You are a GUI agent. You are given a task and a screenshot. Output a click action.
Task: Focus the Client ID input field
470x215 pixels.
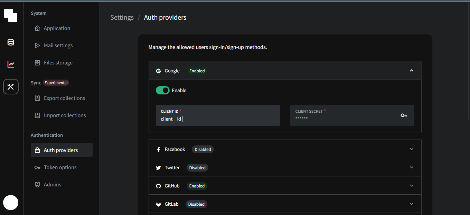coord(218,115)
